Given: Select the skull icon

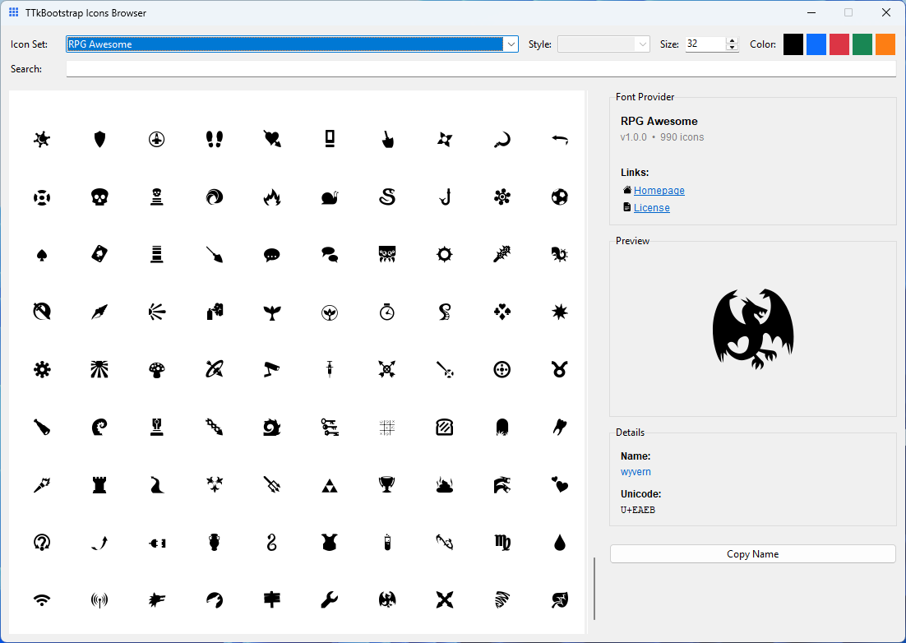Looking at the screenshot, I should [99, 197].
